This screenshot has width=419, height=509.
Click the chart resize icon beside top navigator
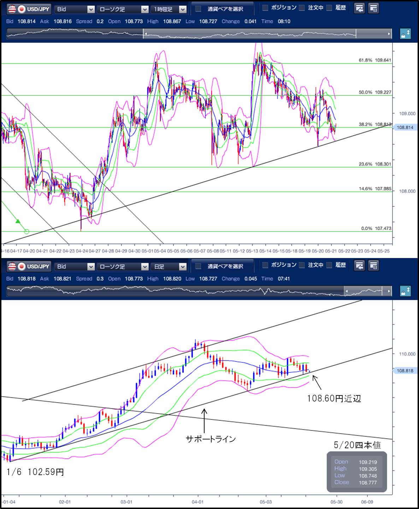[405, 34]
